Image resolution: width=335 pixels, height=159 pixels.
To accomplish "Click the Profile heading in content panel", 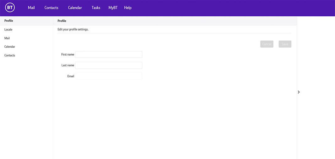I will 62,21.
